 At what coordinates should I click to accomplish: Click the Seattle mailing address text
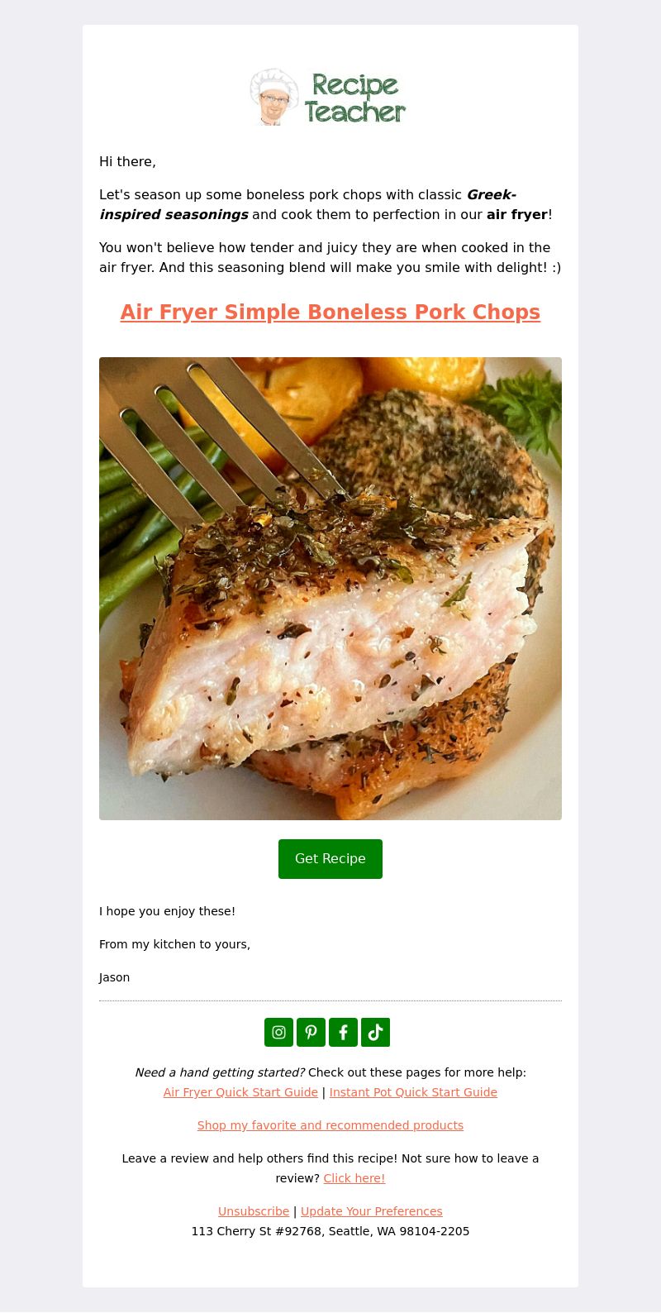point(330,1231)
